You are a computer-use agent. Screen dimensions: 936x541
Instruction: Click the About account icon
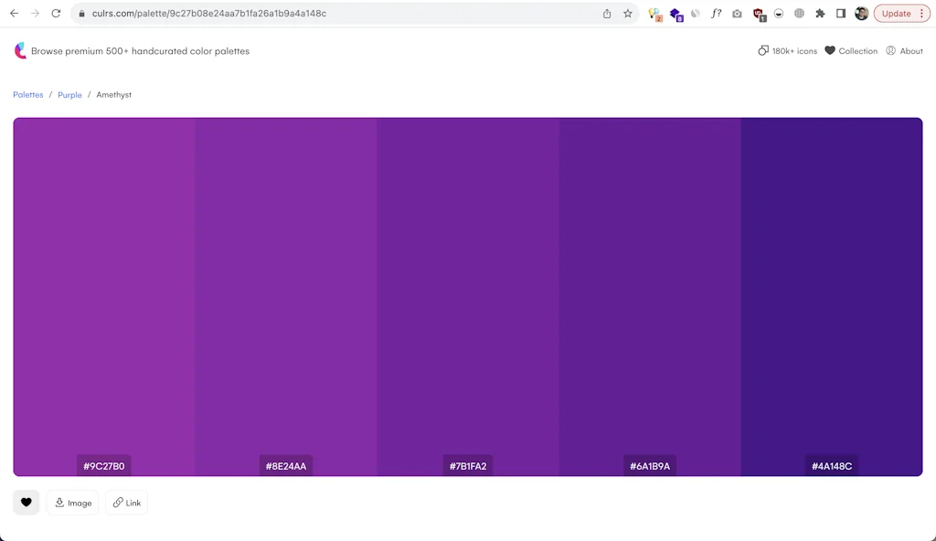891,50
